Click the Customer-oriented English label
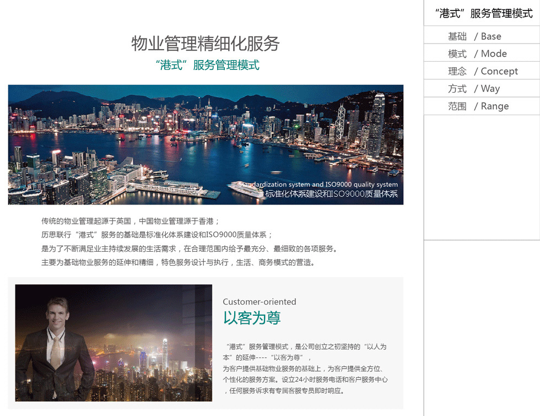Image resolution: width=540 pixels, height=416 pixels. [x=260, y=302]
